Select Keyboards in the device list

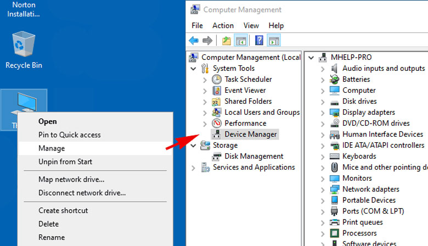359,156
